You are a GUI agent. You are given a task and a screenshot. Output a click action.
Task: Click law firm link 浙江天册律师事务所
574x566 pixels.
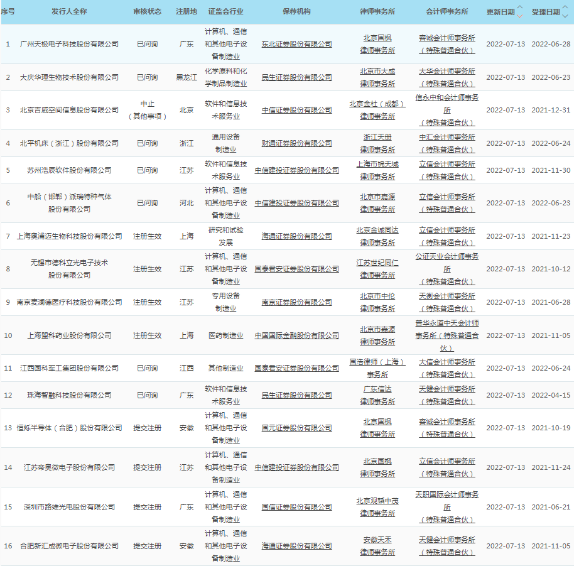(377, 143)
